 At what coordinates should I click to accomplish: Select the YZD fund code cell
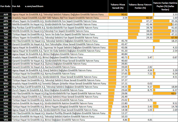coord(6,38)
